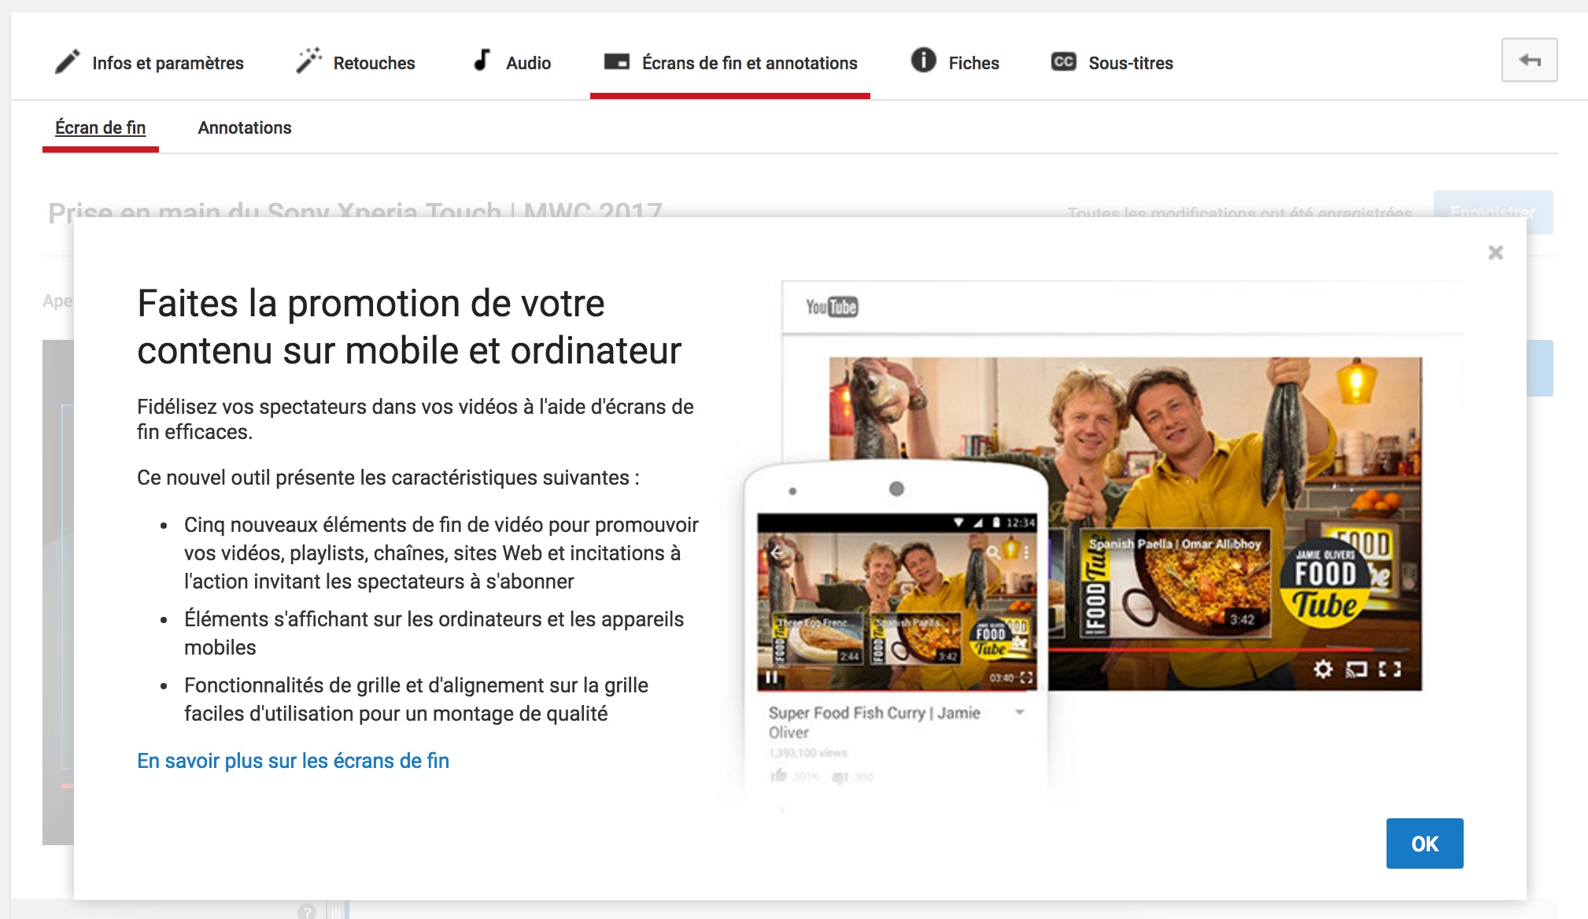Close the promotion dialog with the X
This screenshot has width=1588, height=919.
click(1495, 253)
